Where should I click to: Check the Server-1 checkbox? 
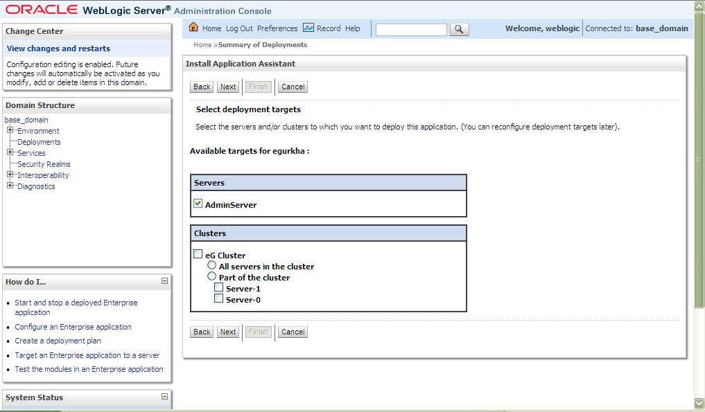[218, 287]
